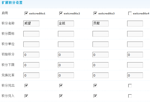This screenshot has height=102, width=150.
Task: Toggle 积分兑出 checkbox for extcredits1
Action: (26, 86)
